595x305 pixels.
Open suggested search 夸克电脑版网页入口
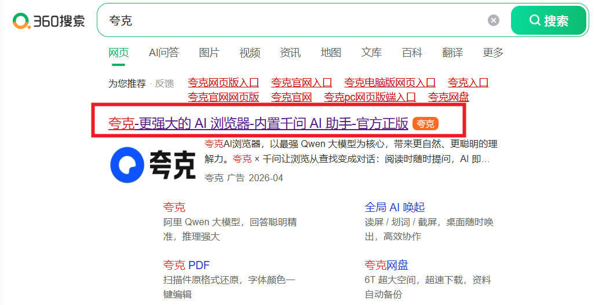389,83
